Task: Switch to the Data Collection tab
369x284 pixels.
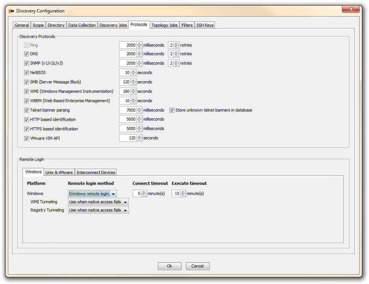Action: [82, 24]
